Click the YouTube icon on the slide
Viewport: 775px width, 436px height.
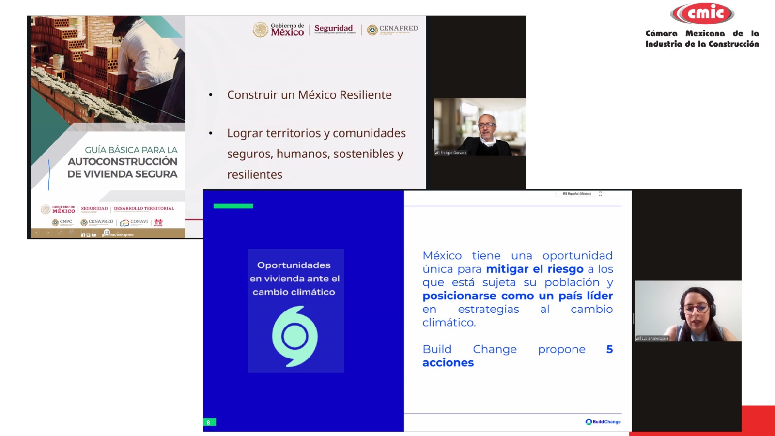94,235
